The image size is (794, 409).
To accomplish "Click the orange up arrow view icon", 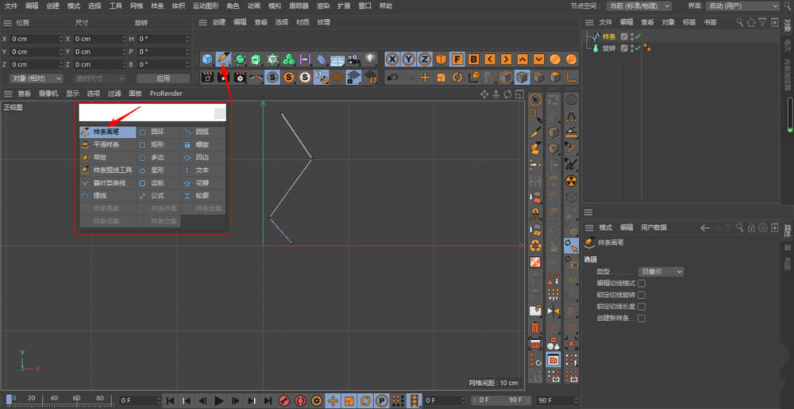I will 522,59.
